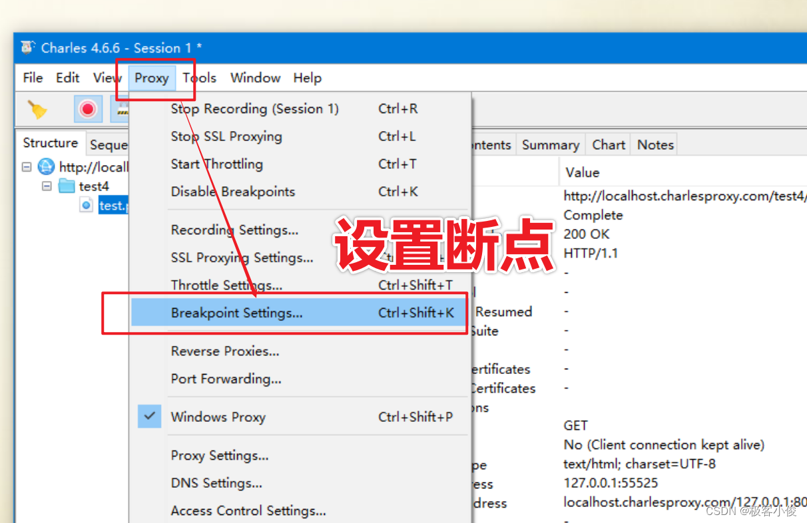This screenshot has width=807, height=523.
Task: Click the '200 OK' response code value
Action: 587,234
